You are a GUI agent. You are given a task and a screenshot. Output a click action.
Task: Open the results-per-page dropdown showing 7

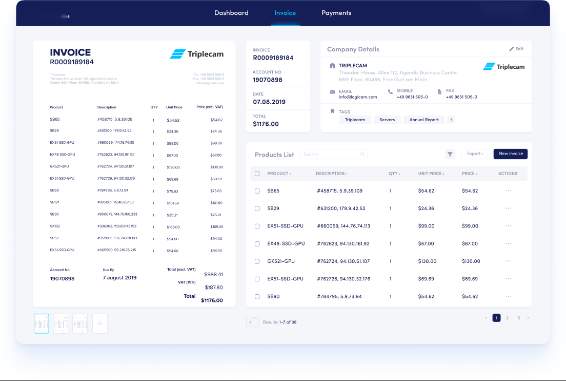[x=252, y=321]
